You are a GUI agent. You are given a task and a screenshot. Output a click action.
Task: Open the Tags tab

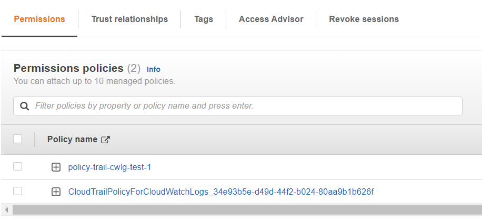tap(204, 19)
